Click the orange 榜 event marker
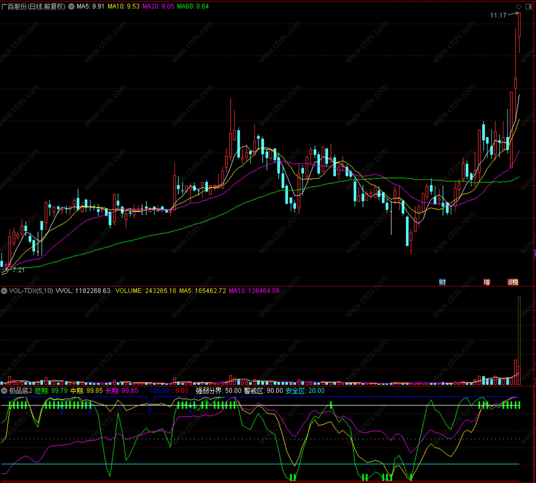This screenshot has height=483, width=536. pyautogui.click(x=515, y=282)
